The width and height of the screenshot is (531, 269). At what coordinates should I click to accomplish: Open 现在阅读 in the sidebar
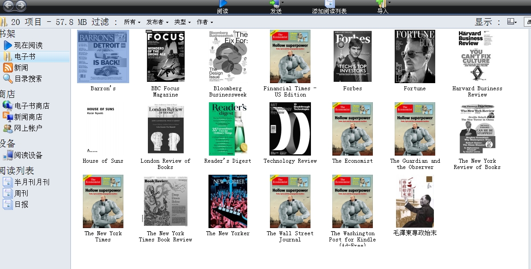click(x=28, y=45)
